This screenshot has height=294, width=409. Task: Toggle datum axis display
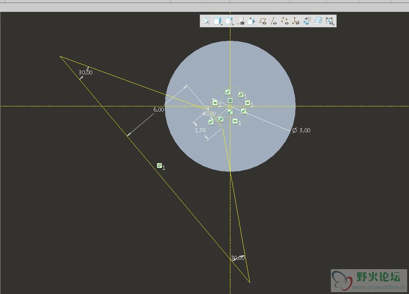[x=274, y=21]
